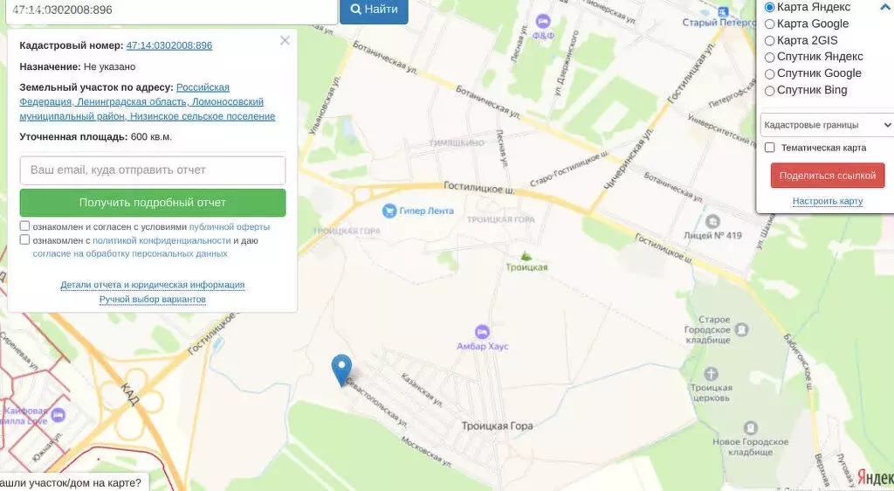Screen dimensions: 894x491
Task: Click the Поделиться ссылкой red button
Action: tap(828, 176)
